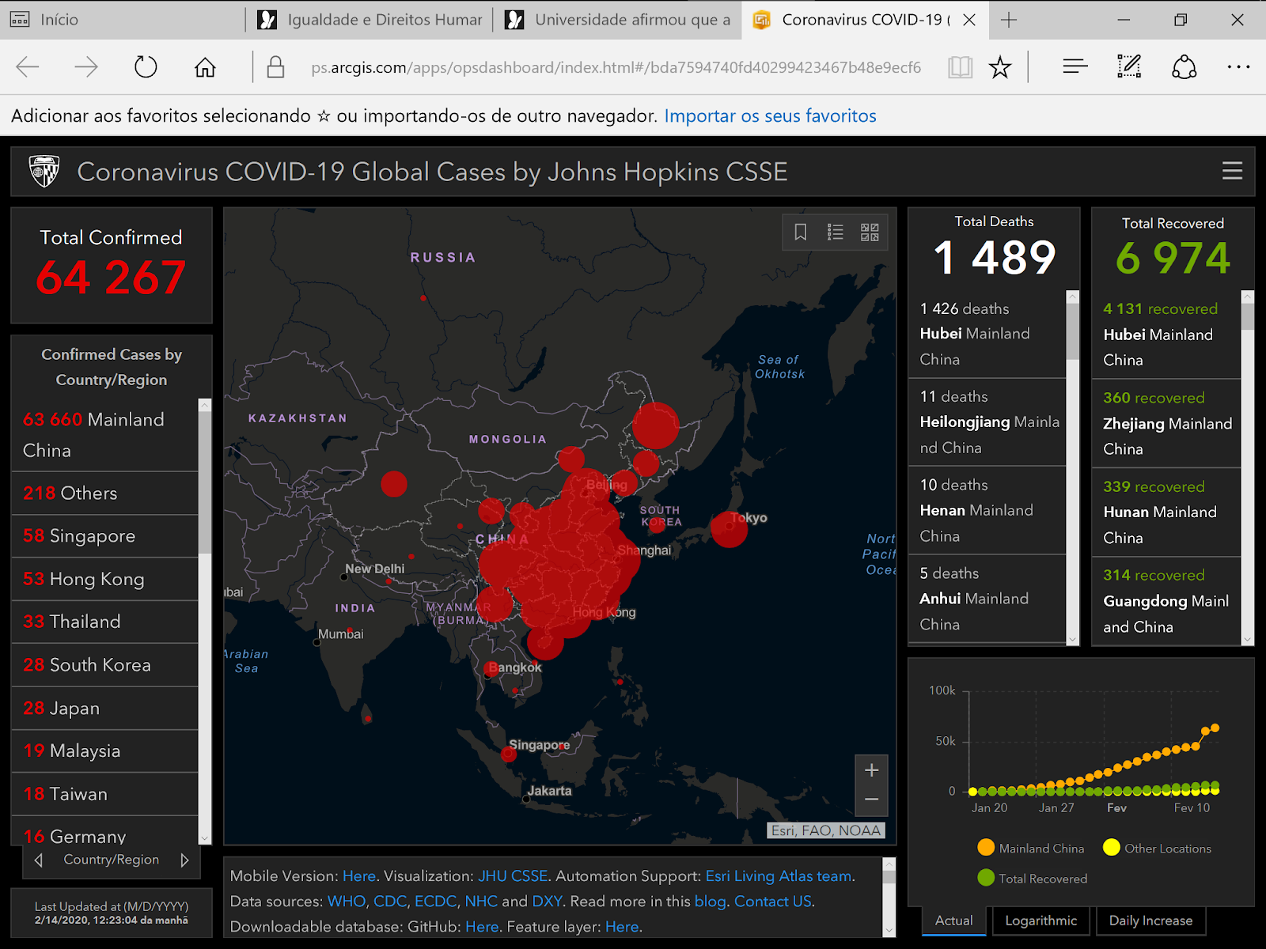Open the CDC data source link
The height and width of the screenshot is (949, 1266).
pos(390,902)
